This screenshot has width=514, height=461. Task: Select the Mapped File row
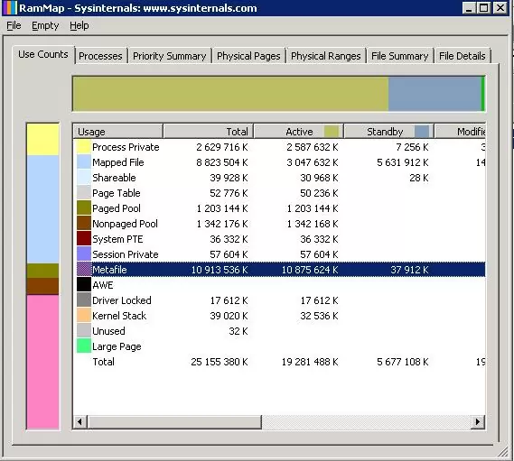[x=279, y=162]
